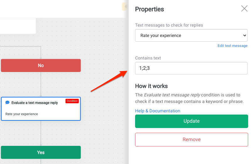Click the partially hidden yellow icon at top

[x=125, y=7]
